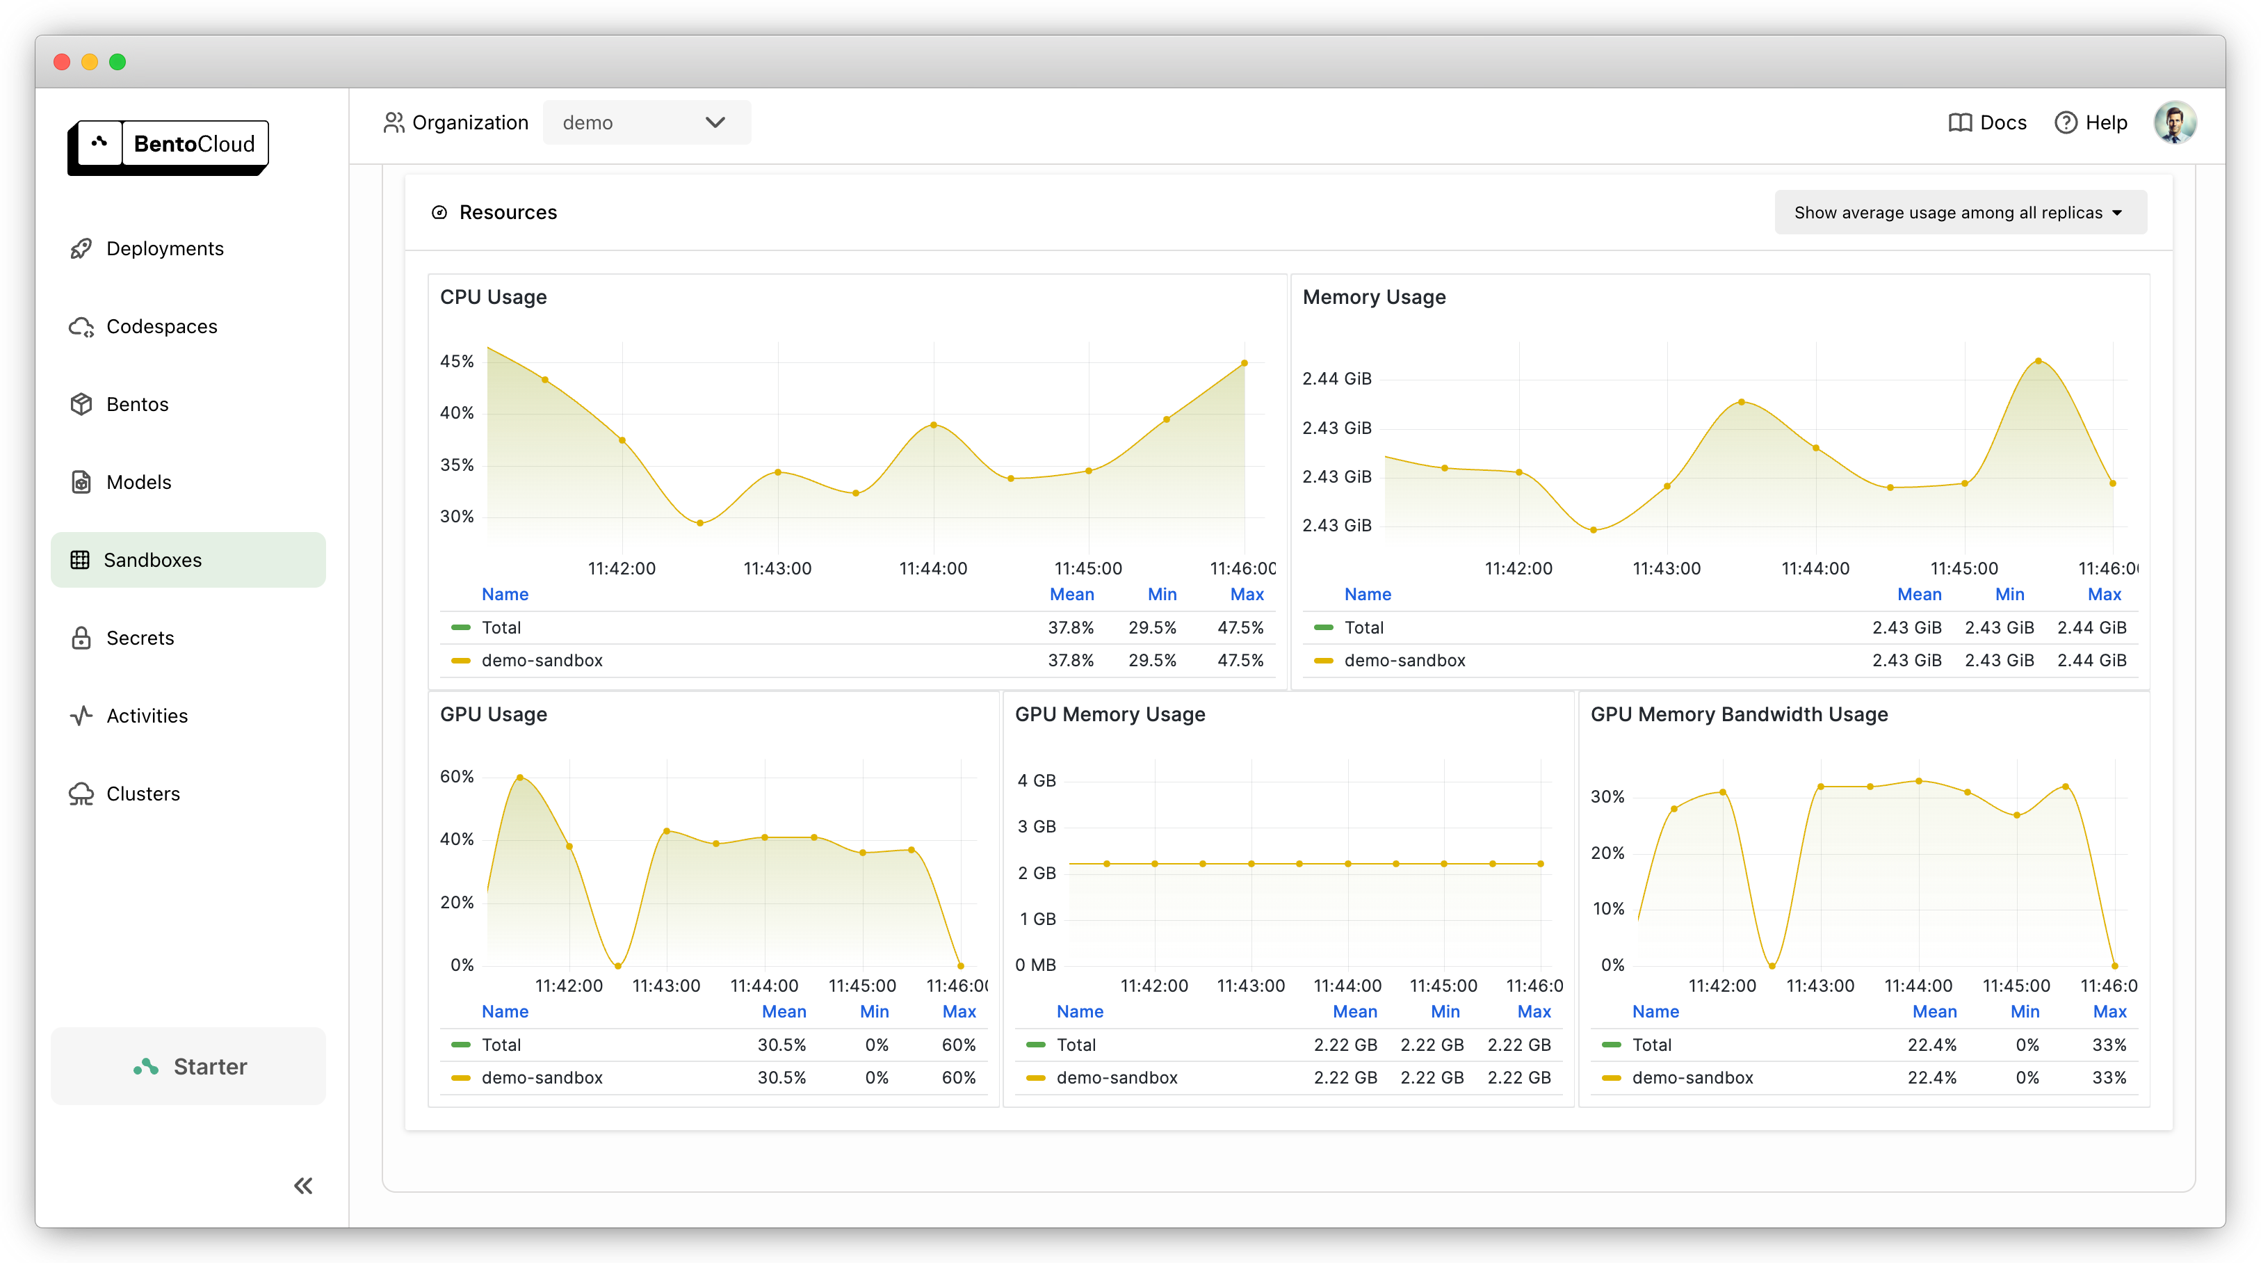Click the GPU Memory Bandwidth Usage title
The height and width of the screenshot is (1263, 2261).
[1739, 714]
